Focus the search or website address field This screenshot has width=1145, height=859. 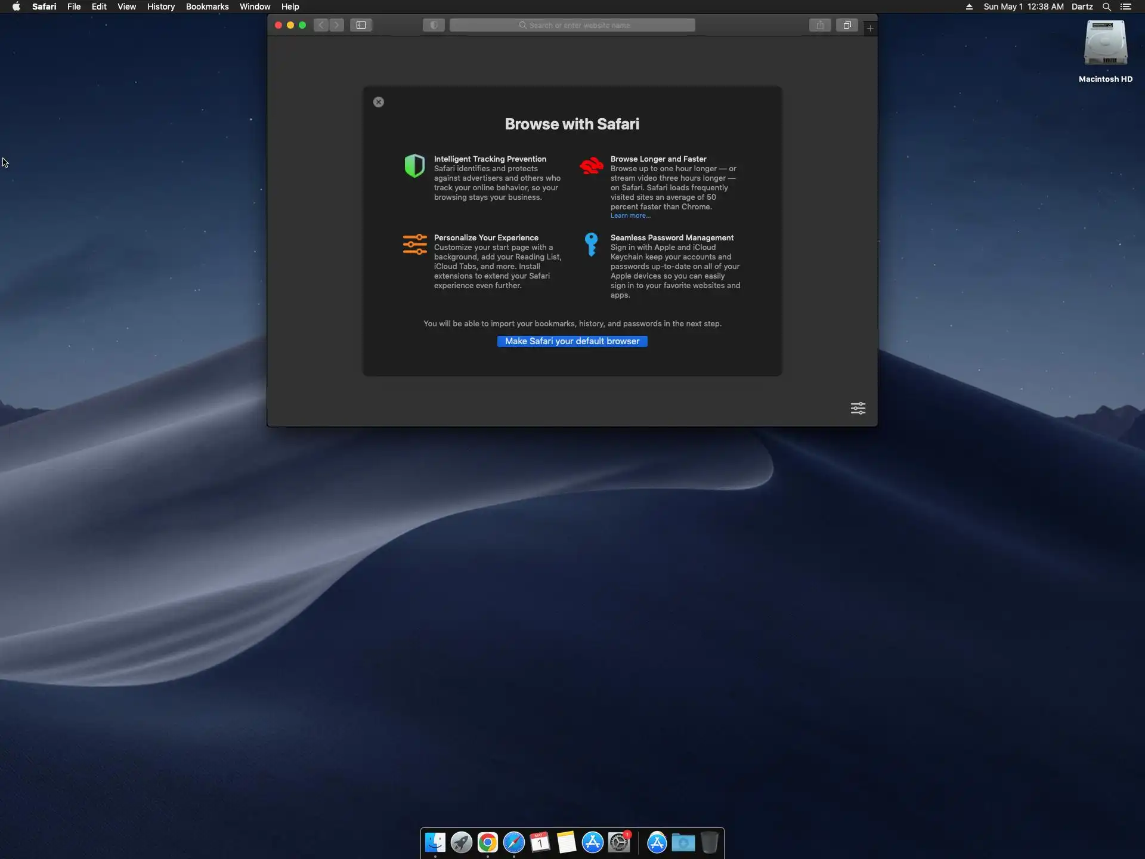click(x=572, y=25)
